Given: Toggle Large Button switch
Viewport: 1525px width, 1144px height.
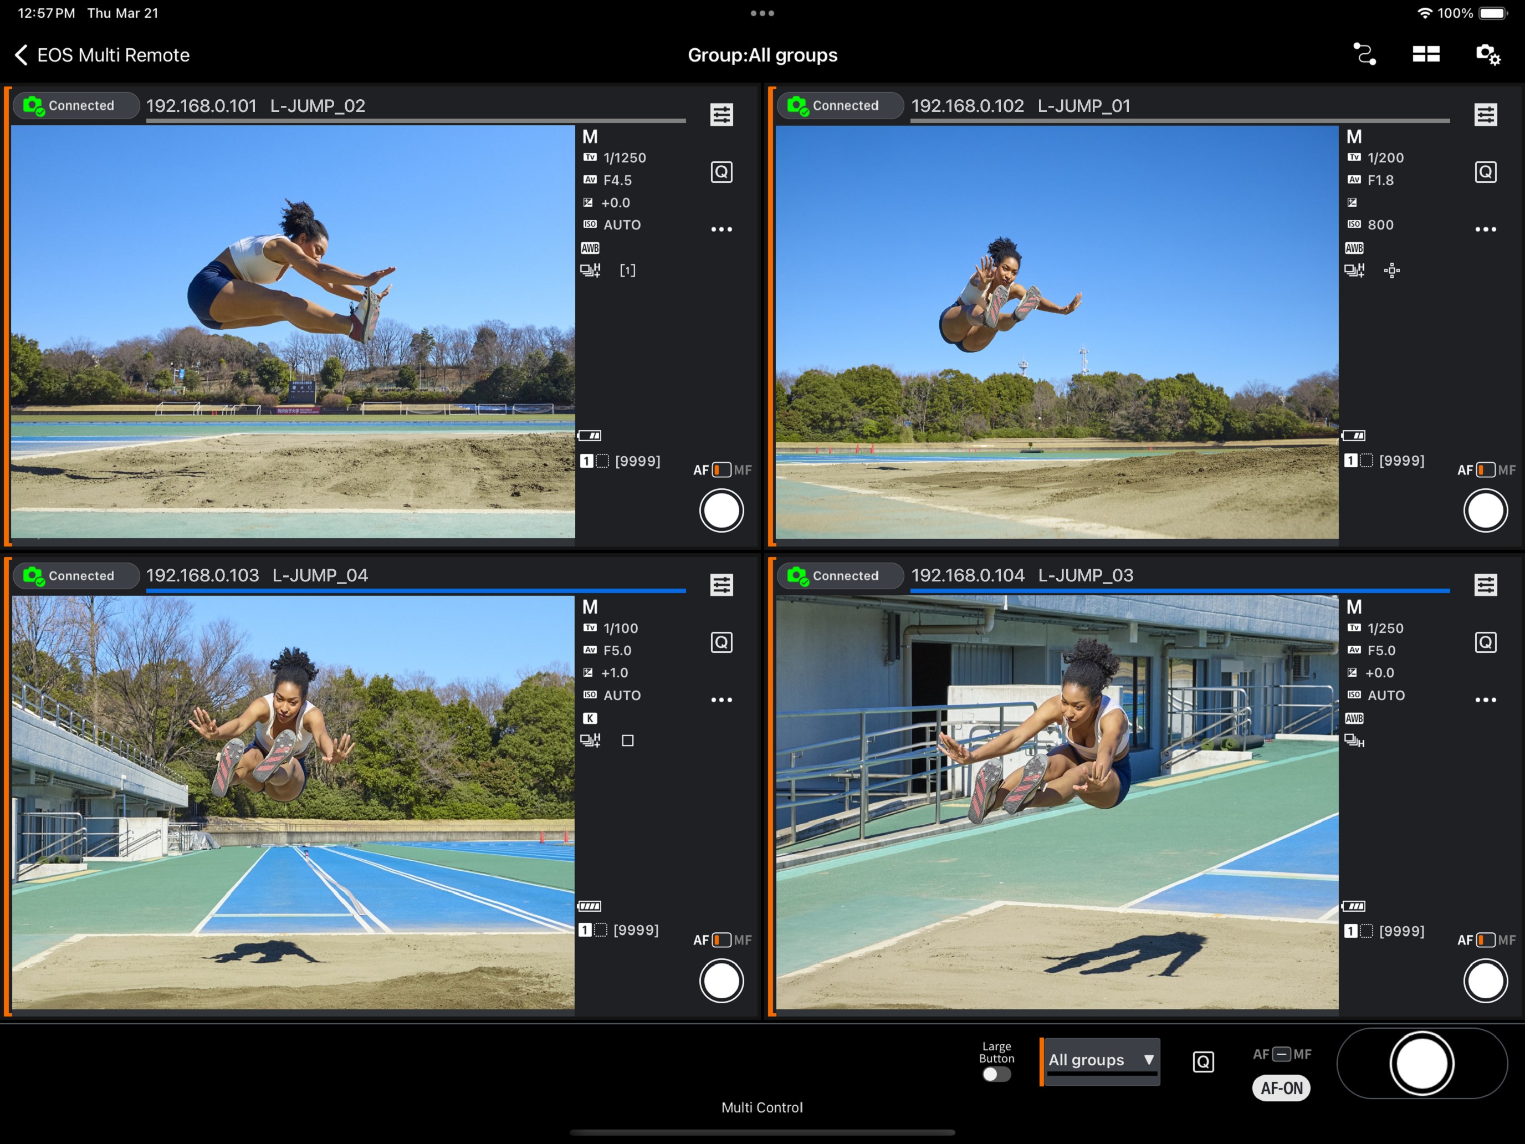Looking at the screenshot, I should coord(996,1074).
